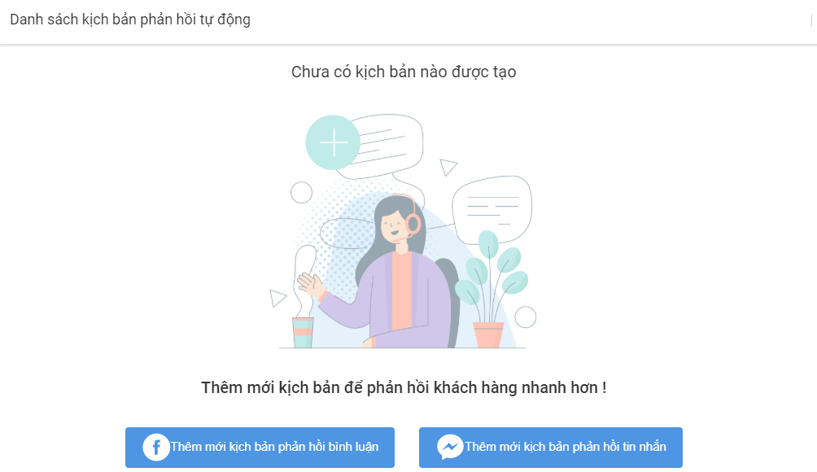This screenshot has width=817, height=472.
Task: Click 'Chưa có kịch bản nào được tạo' text
Action: (x=404, y=72)
